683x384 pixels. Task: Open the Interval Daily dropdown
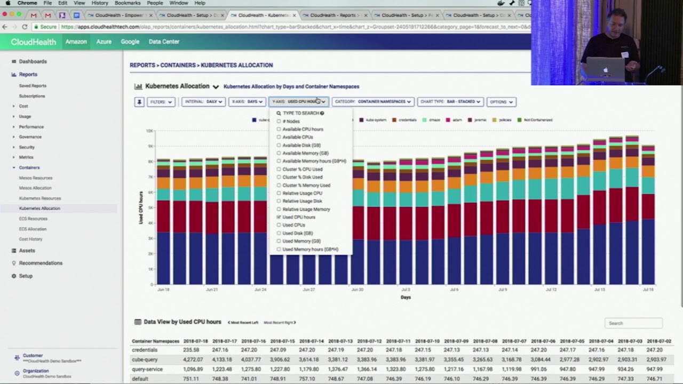[203, 102]
